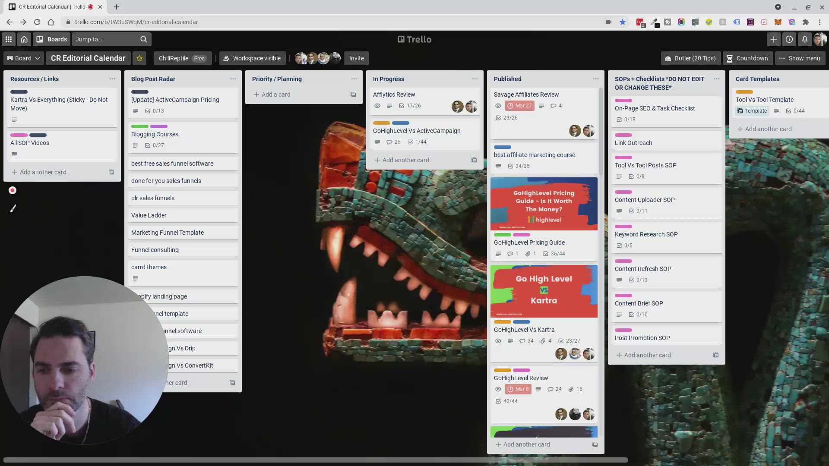Image resolution: width=829 pixels, height=466 pixels.
Task: Click the GoHighLevel Vs Kartra thumbnail image
Action: [543, 291]
